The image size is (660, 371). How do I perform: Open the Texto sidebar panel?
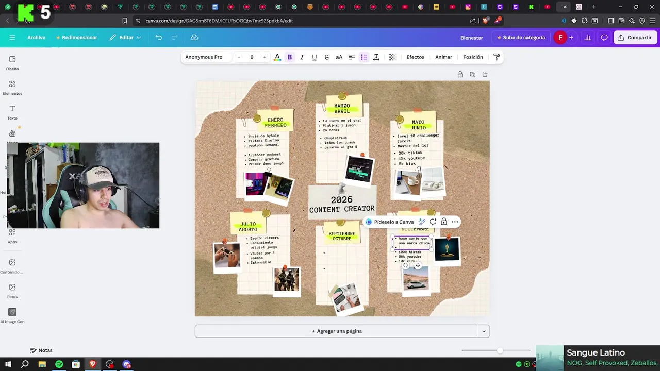click(x=12, y=112)
